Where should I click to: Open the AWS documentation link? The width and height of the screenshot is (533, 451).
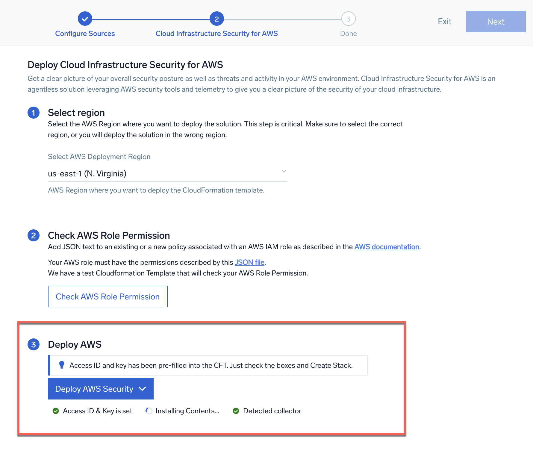click(386, 247)
